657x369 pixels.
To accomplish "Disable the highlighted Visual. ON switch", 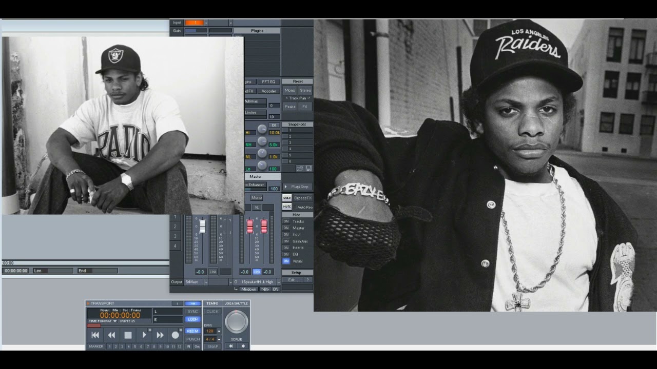I will pos(286,261).
